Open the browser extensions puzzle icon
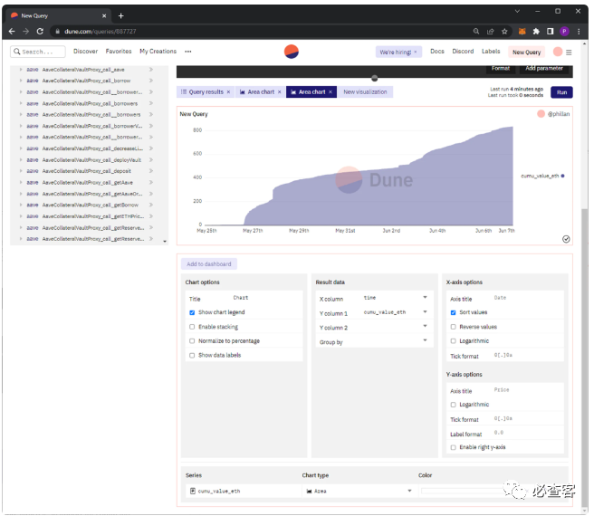Screen dimensions: 594x516 (536, 32)
